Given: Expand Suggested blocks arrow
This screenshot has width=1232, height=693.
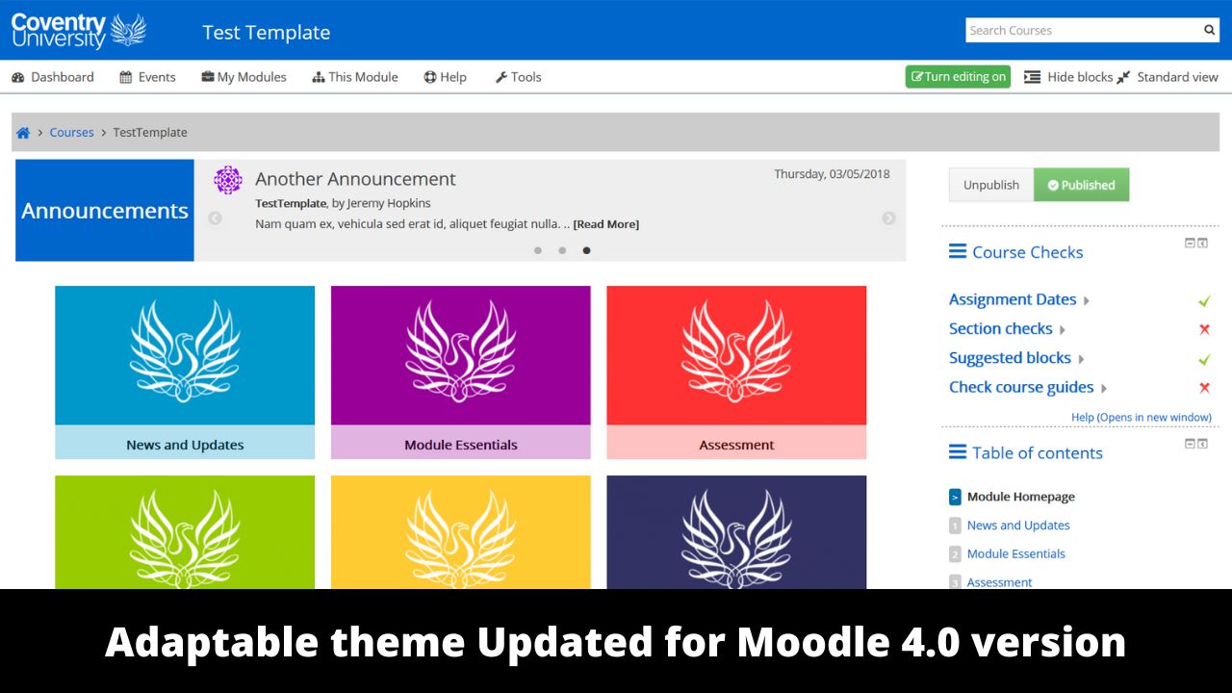Looking at the screenshot, I should [1081, 359].
